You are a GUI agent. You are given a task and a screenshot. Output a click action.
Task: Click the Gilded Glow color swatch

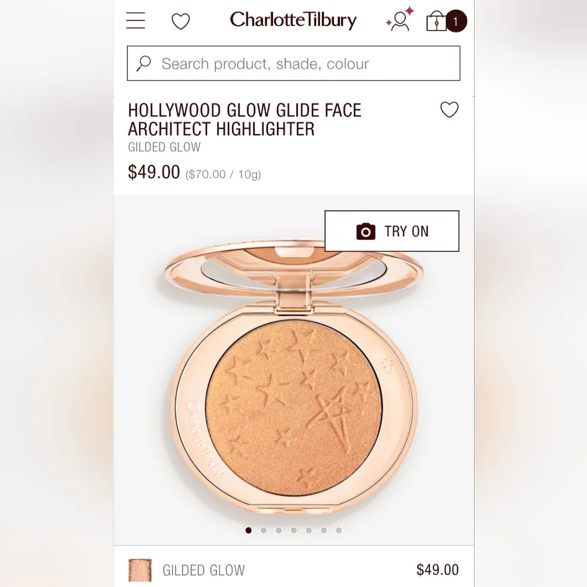(x=140, y=570)
